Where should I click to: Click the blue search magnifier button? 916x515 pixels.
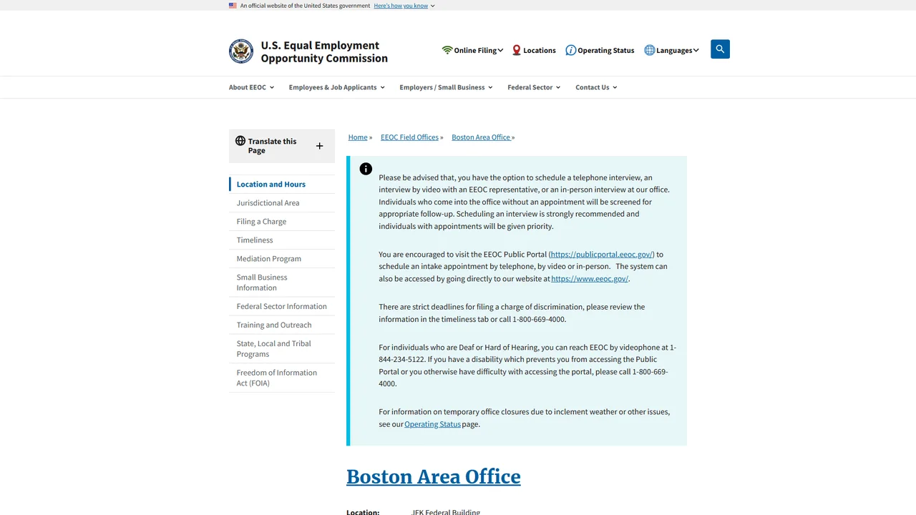[720, 49]
